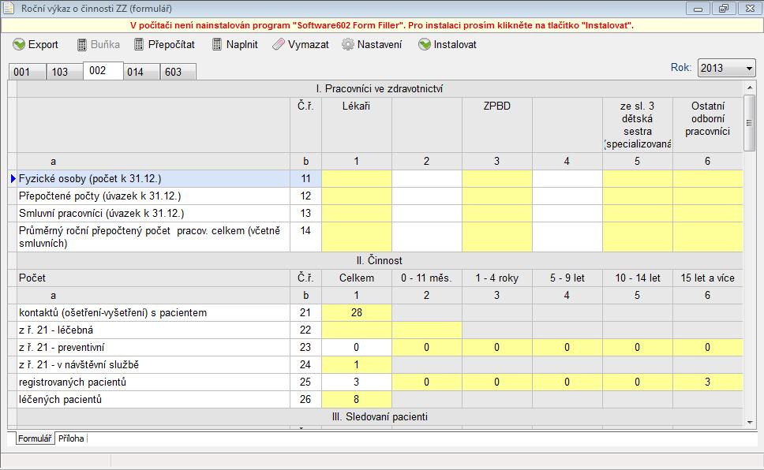Click the current-row arrow marker beside Fyzické osoby
Viewport: 764px width, 470px height.
[13, 179]
